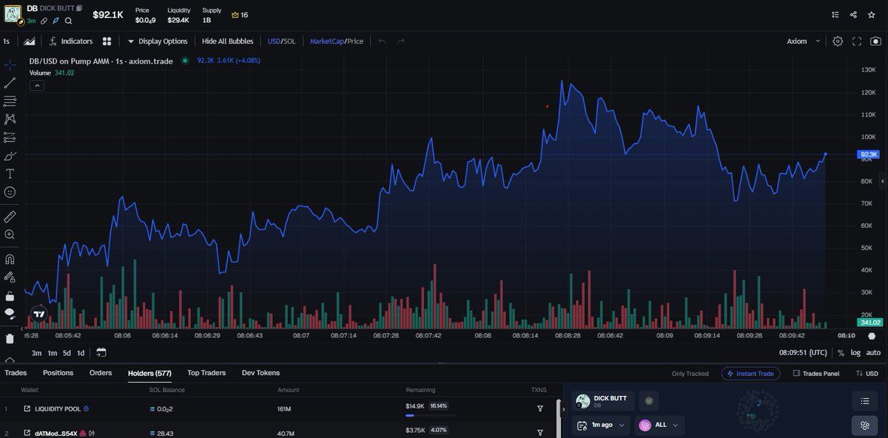Switch to the Dev Tokens tab

point(260,373)
